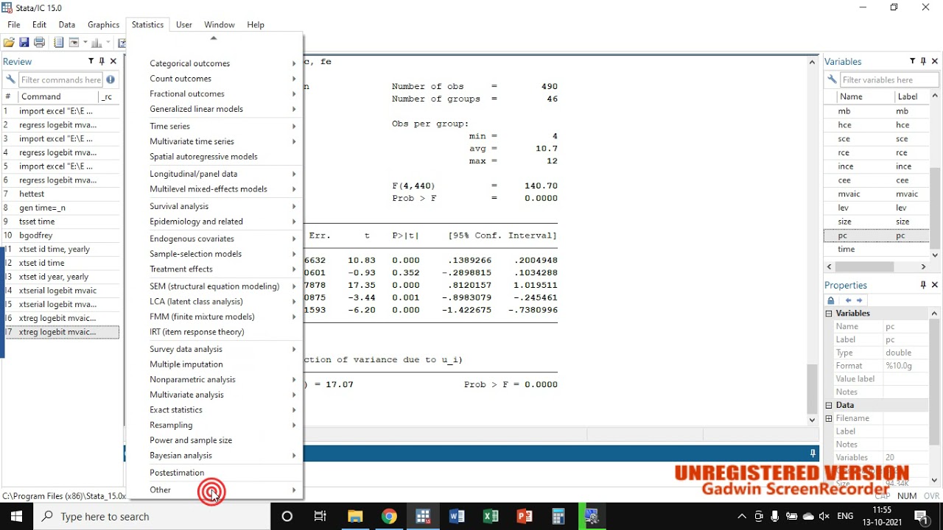Click the Properties previous variable arrow
This screenshot has height=530, width=943.
pos(848,300)
